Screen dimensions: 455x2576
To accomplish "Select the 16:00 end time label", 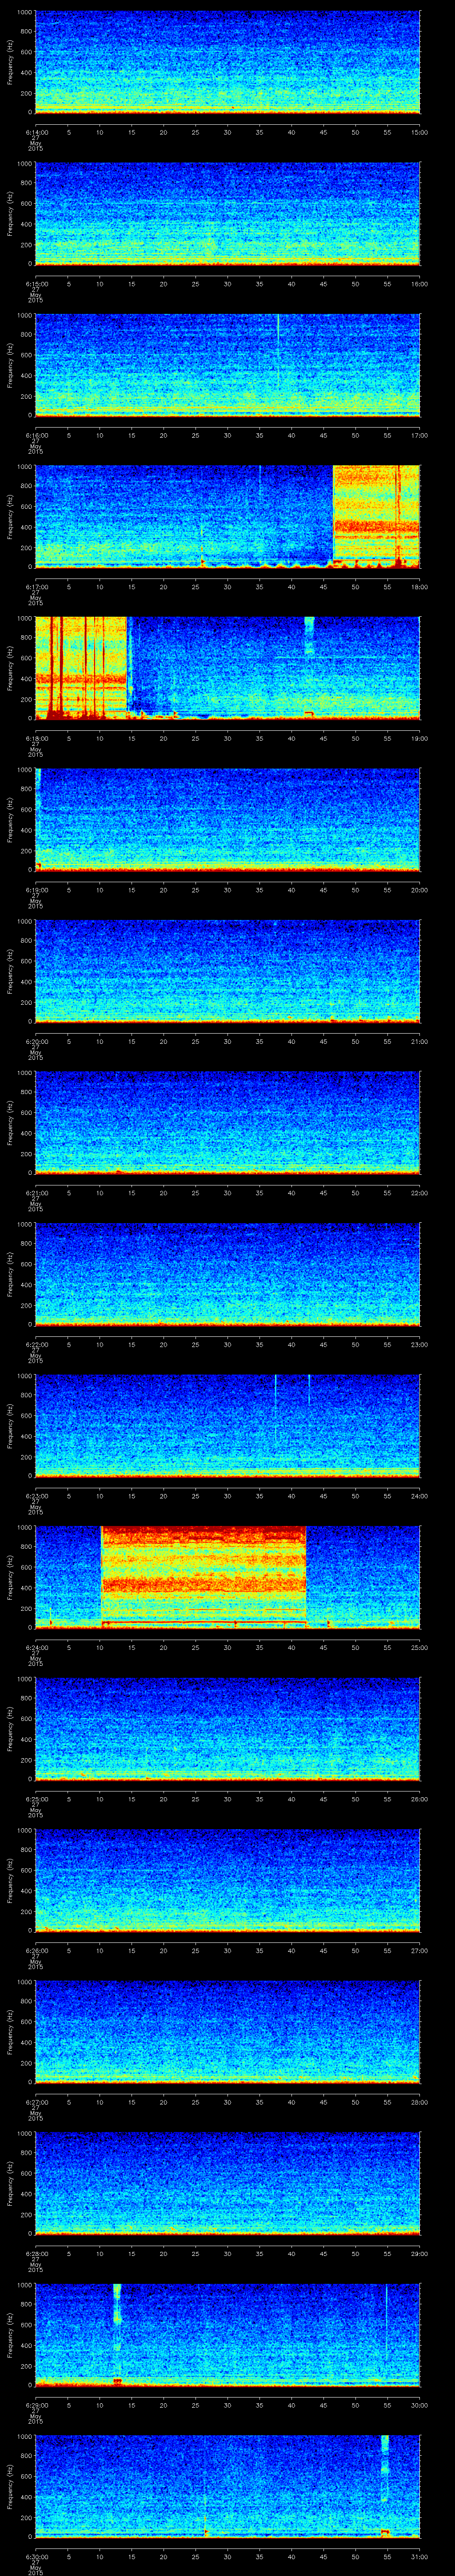I will tap(420, 284).
